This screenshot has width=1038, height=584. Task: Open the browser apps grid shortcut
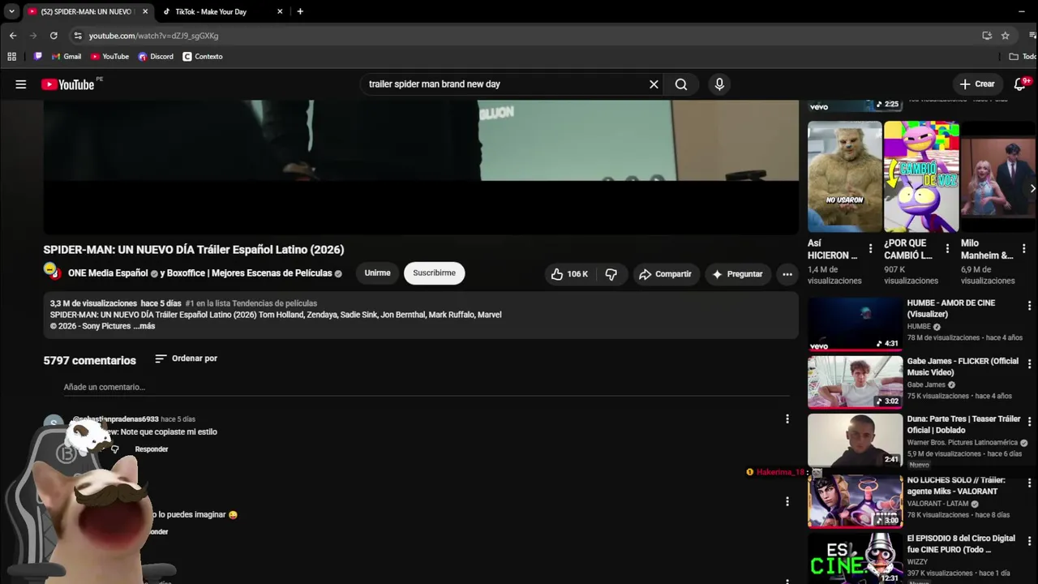(11, 57)
